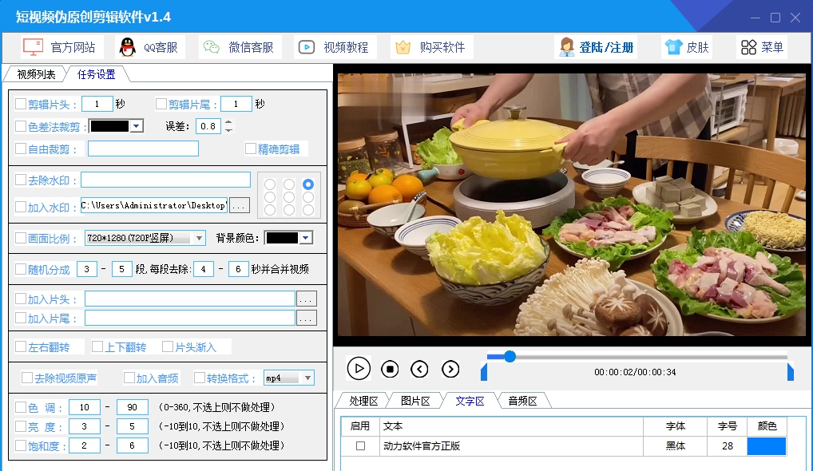The image size is (813, 471).
Task: Open the 转换格式 mp4 dropdown
Action: pyautogui.click(x=307, y=378)
